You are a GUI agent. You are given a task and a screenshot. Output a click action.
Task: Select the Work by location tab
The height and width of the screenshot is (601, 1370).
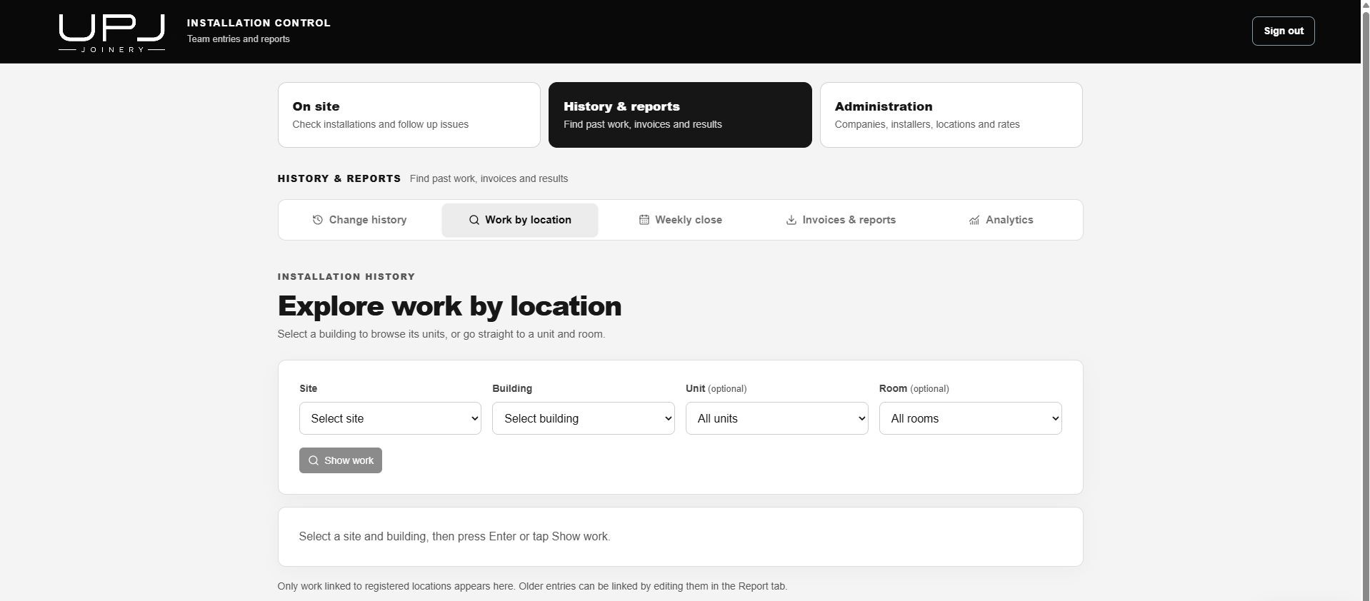pyautogui.click(x=520, y=220)
